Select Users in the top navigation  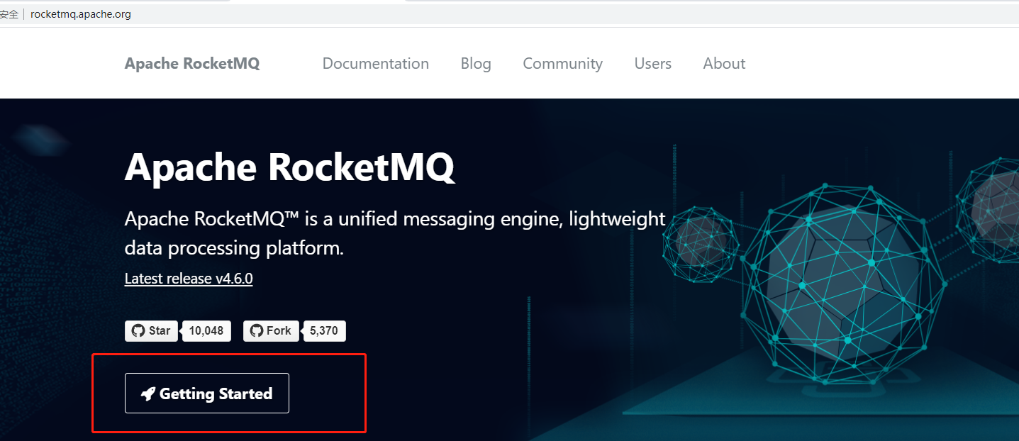653,64
